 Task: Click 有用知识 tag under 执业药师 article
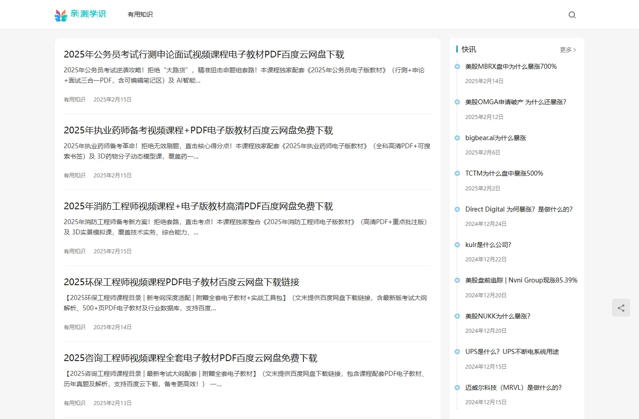coord(74,176)
